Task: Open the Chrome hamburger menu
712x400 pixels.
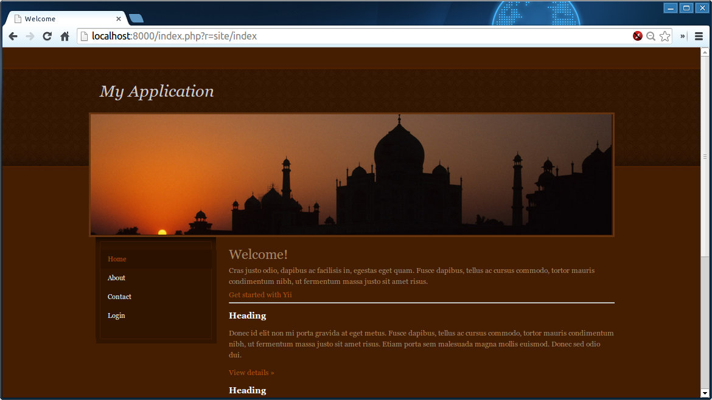Action: [699, 36]
